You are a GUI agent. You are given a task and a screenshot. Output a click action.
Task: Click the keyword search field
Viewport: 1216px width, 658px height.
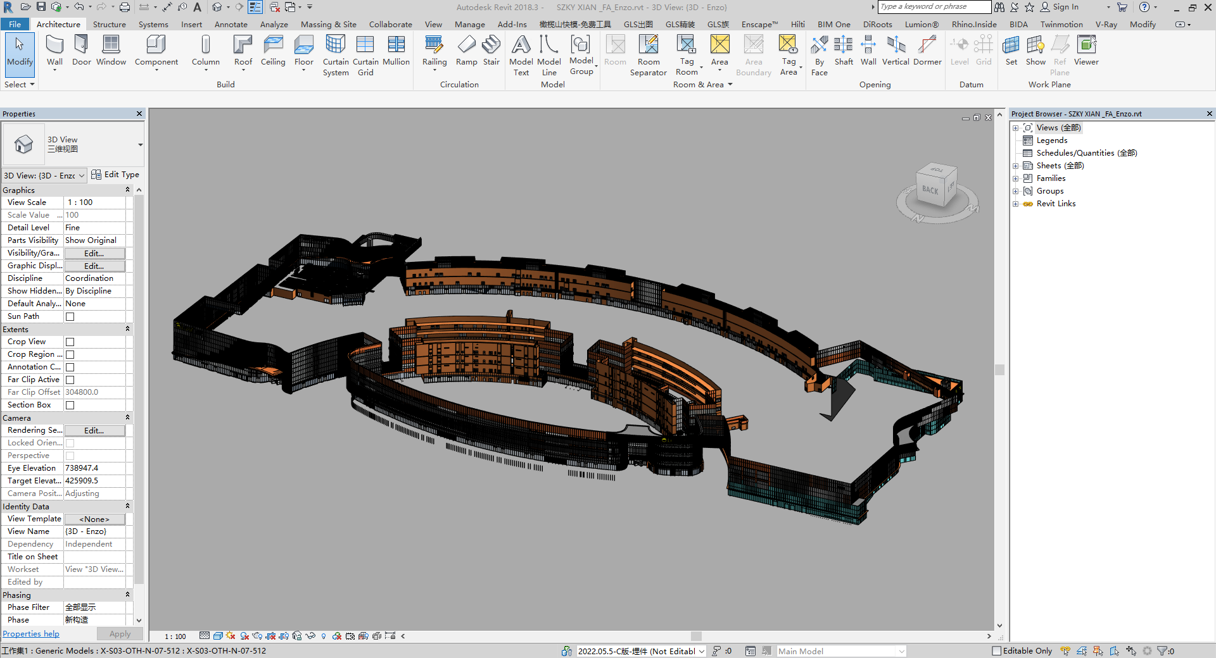coord(935,7)
